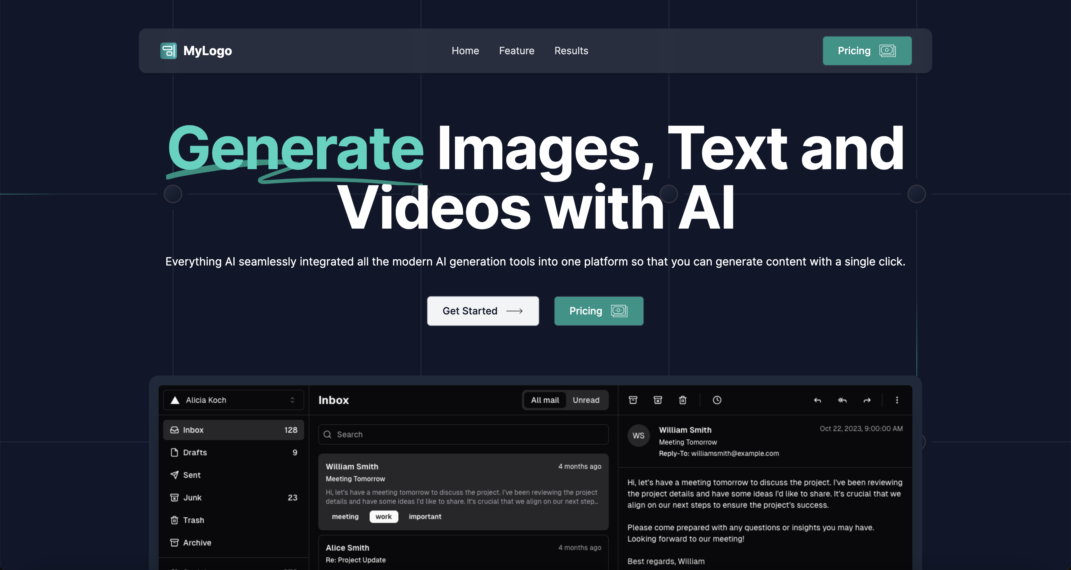Image resolution: width=1071 pixels, height=570 pixels.
Task: Click the move-to-junk icon in mail toolbar
Action: (658, 400)
